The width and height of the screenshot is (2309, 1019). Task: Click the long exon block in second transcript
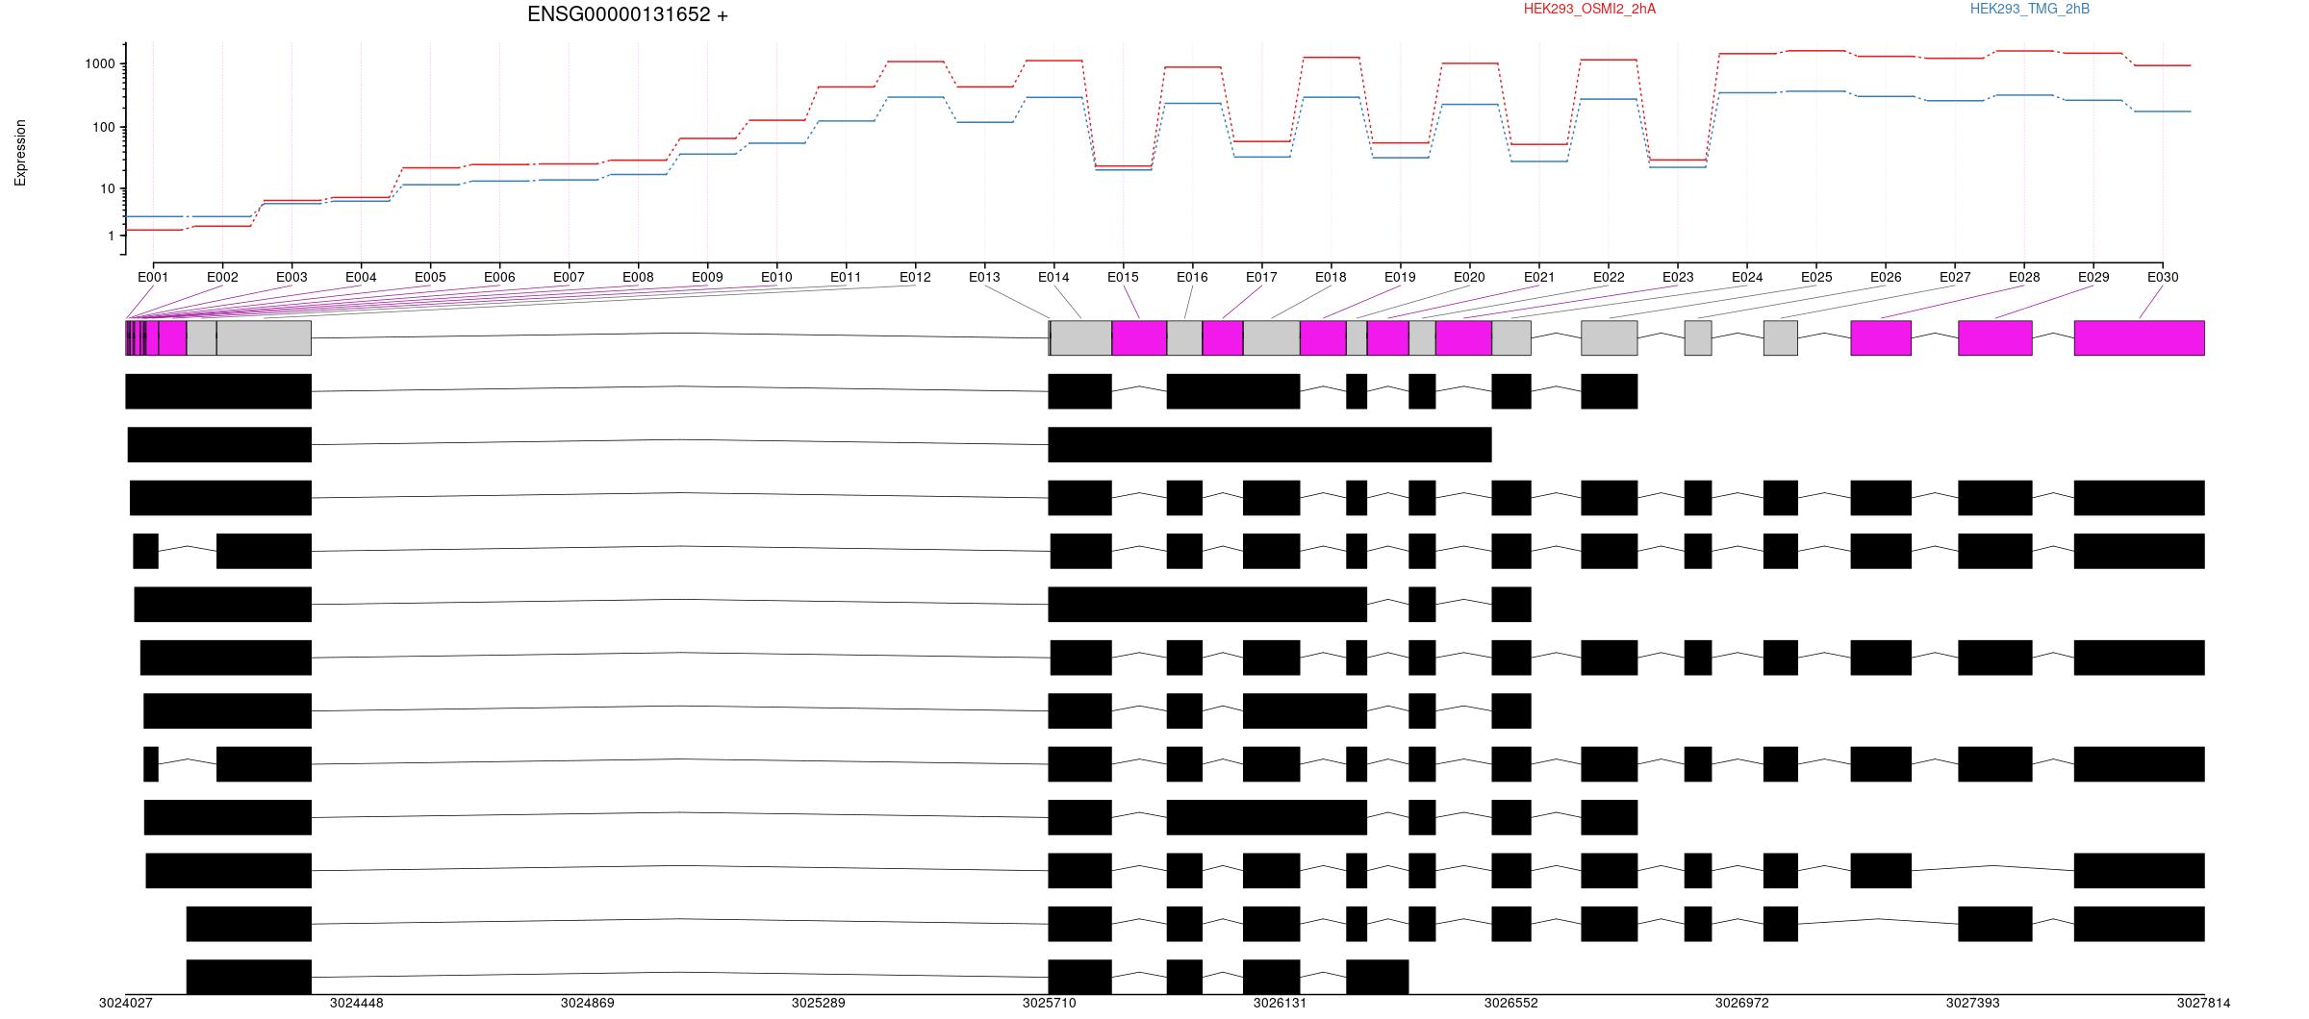(1270, 445)
